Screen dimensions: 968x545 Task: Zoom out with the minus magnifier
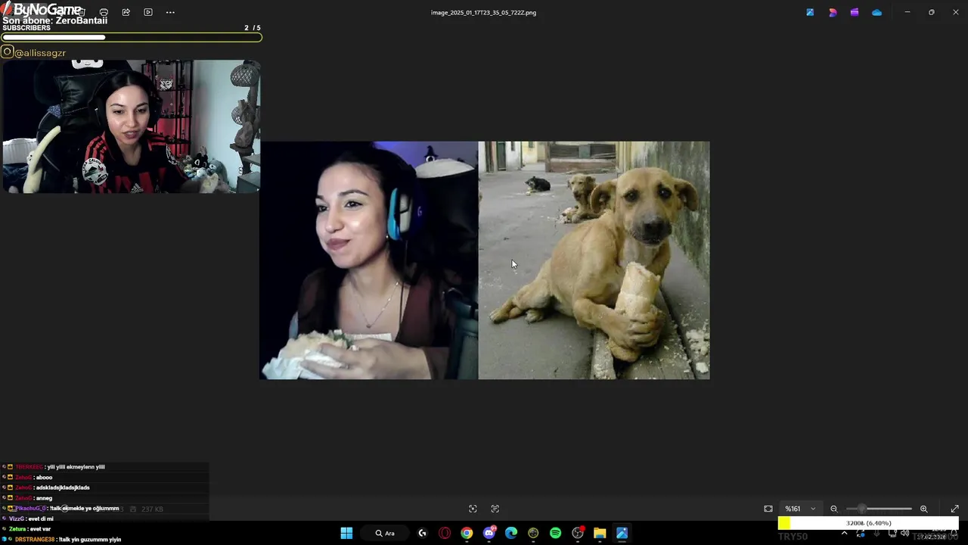click(x=834, y=509)
